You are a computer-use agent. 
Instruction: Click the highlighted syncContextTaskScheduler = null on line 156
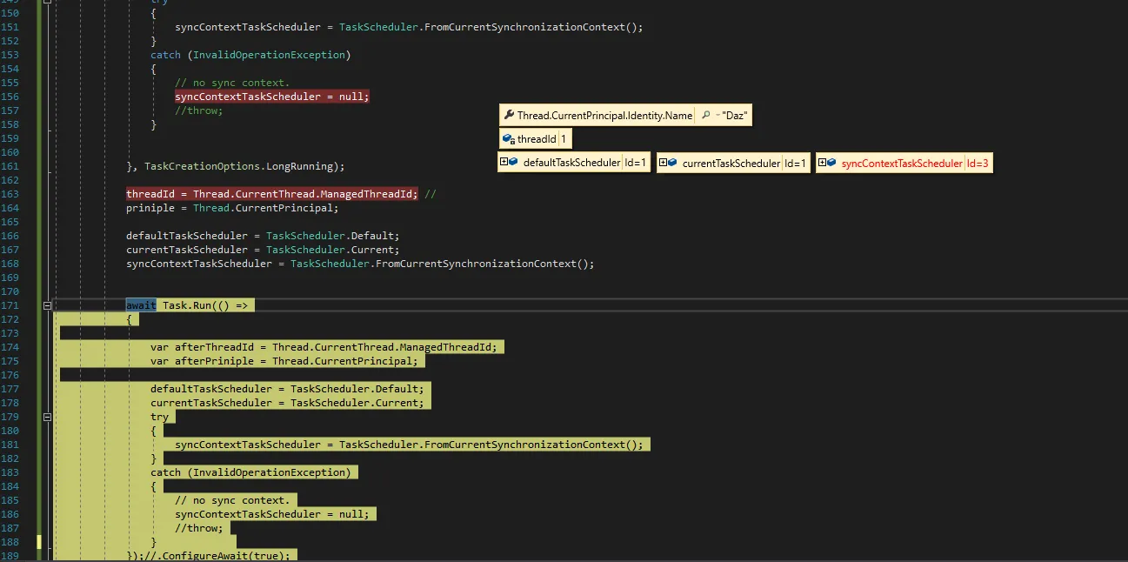tap(272, 97)
